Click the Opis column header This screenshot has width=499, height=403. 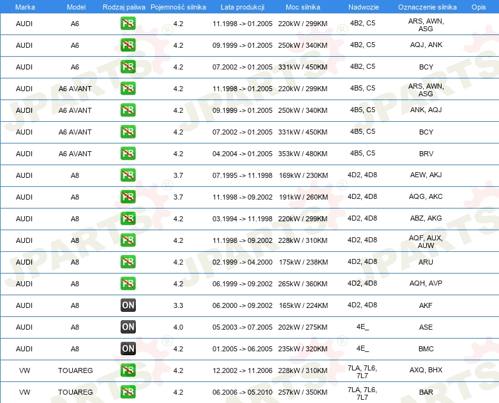coord(479,7)
